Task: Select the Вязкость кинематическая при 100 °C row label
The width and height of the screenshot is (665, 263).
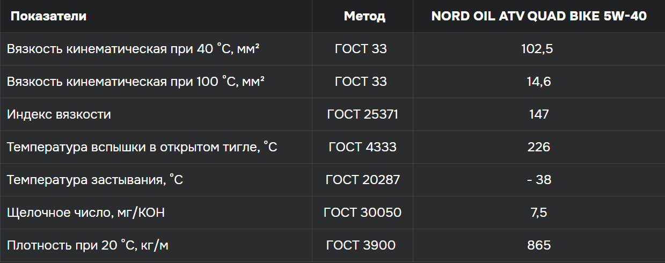Action: click(135, 82)
